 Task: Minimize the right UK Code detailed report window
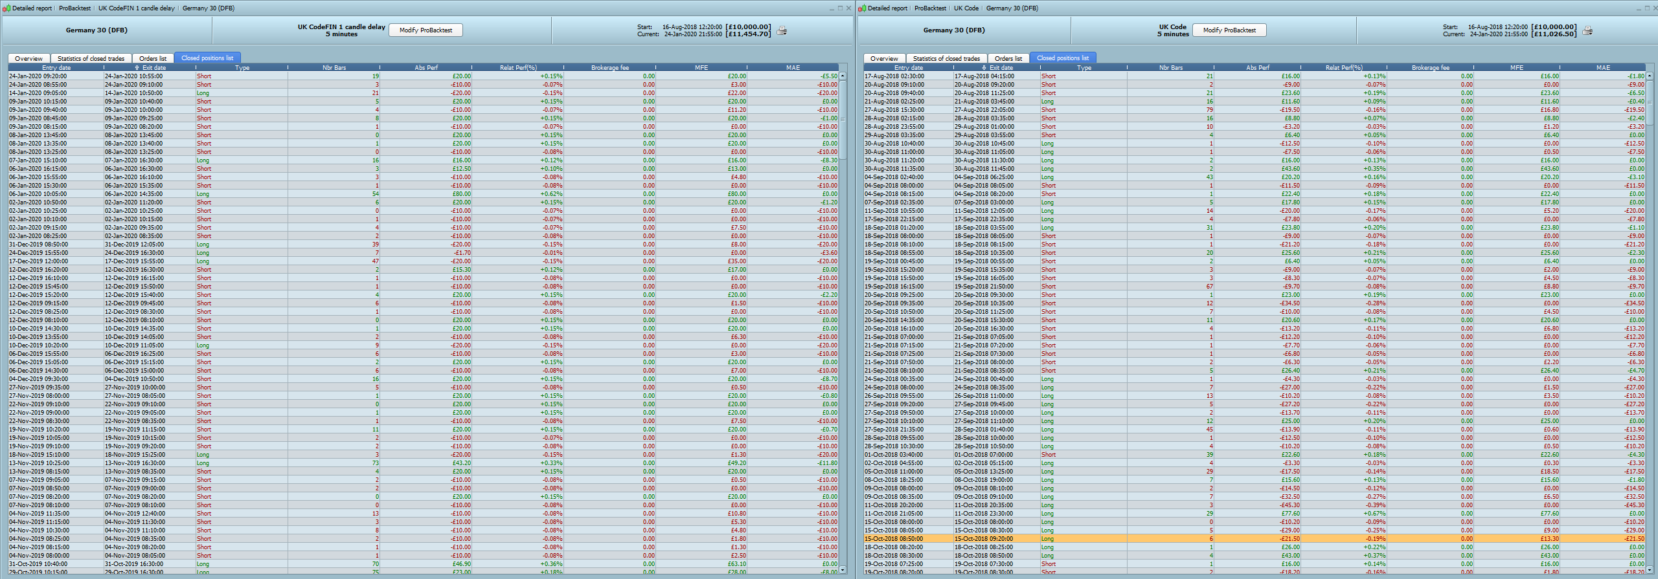[x=1638, y=8]
